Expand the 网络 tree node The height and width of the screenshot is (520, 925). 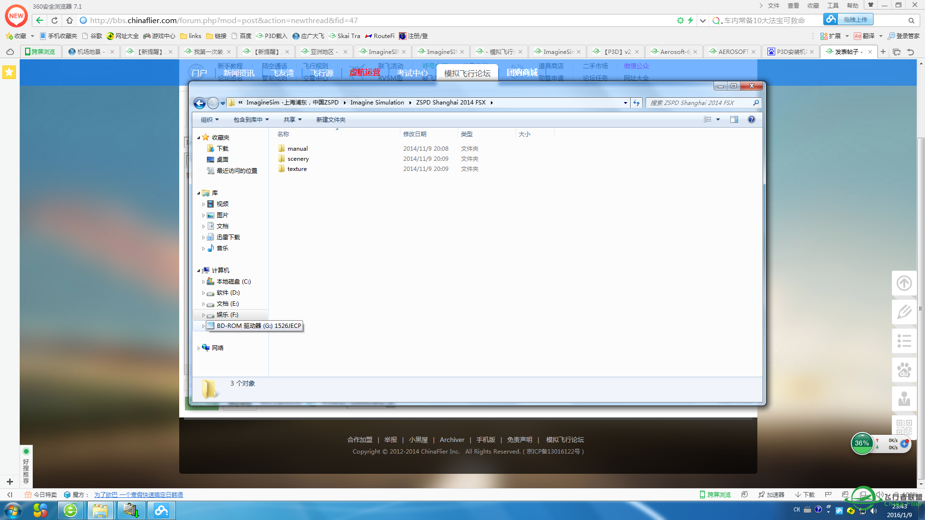tap(198, 348)
